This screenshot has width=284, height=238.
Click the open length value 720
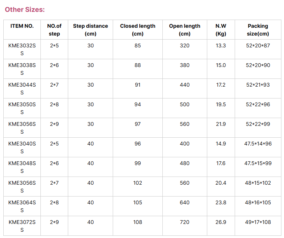[x=185, y=222]
